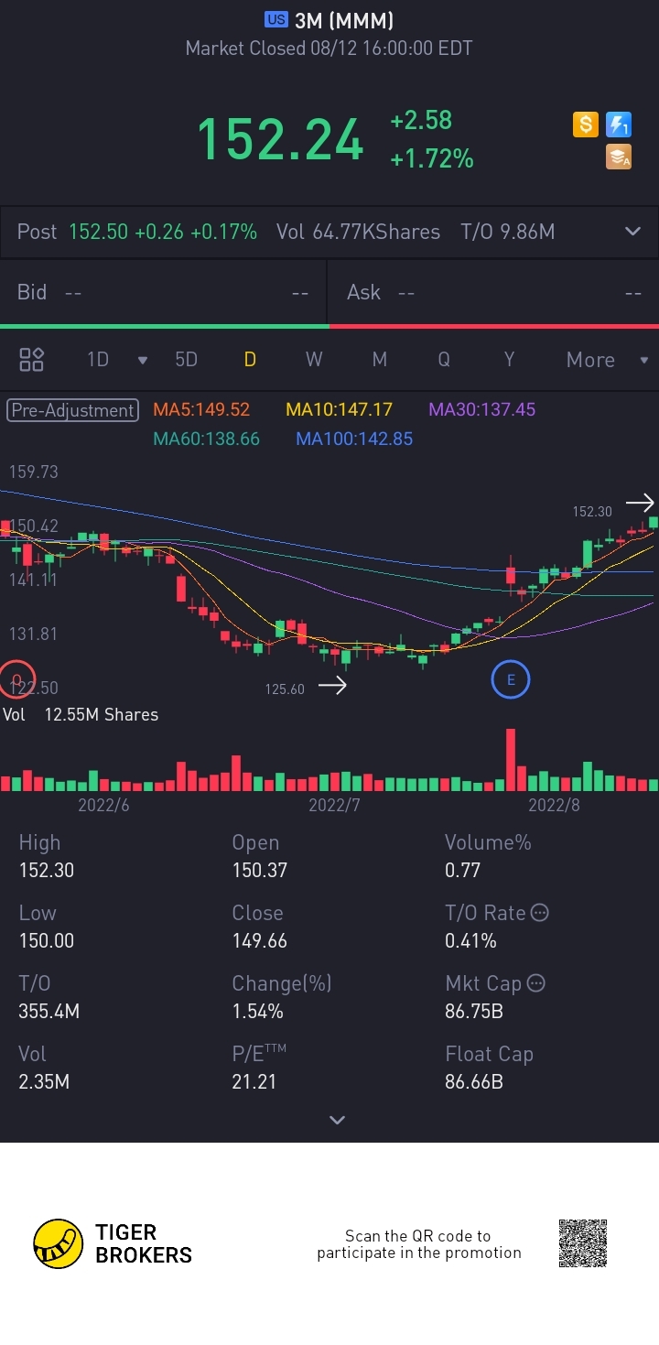Viewport: 659px width, 1345px height.
Task: Tap the 3M (MMM) stock title
Action: click(x=344, y=19)
